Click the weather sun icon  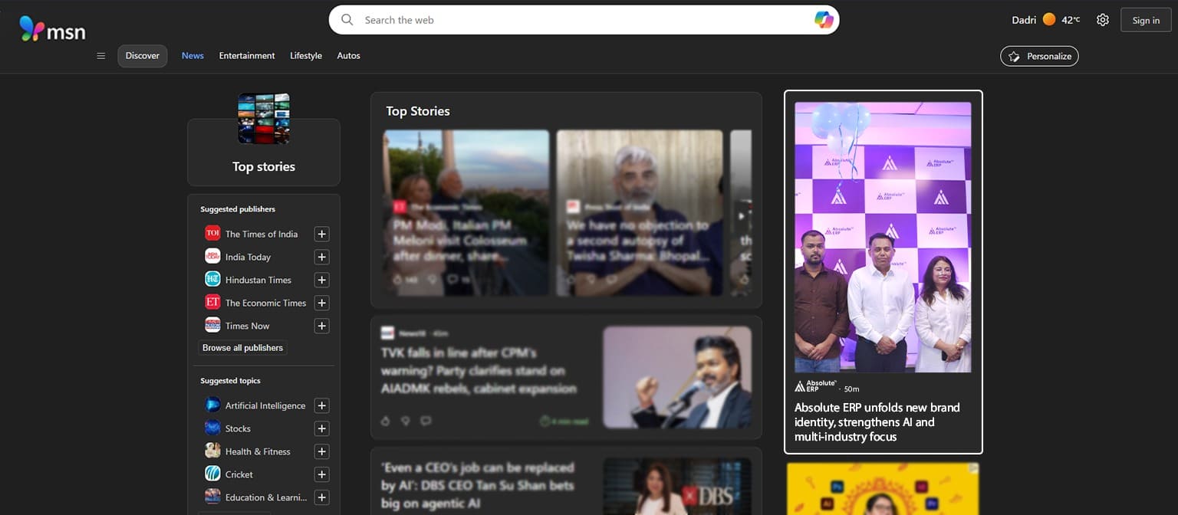pos(1049,20)
